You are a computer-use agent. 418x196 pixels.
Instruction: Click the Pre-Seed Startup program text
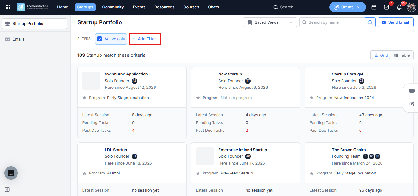click(x=237, y=173)
